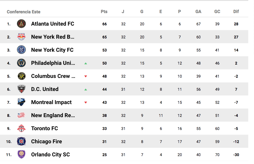The width and height of the screenshot is (254, 164).
Task: Click the Montreal Impact logo
Action: tap(21, 102)
